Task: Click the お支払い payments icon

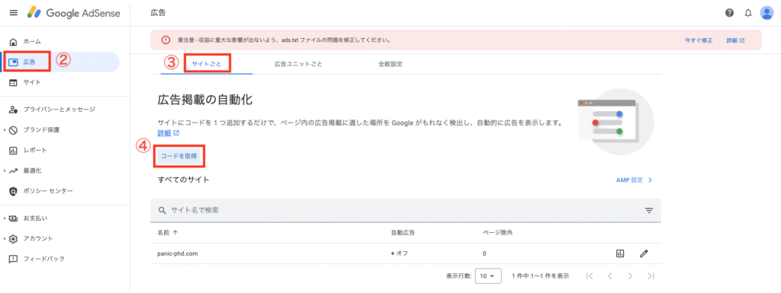Action: (x=14, y=218)
